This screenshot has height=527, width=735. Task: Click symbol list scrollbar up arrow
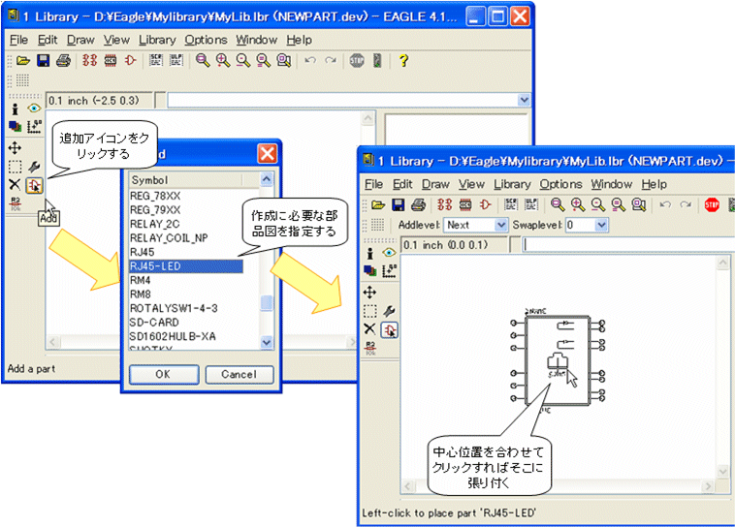tap(267, 179)
